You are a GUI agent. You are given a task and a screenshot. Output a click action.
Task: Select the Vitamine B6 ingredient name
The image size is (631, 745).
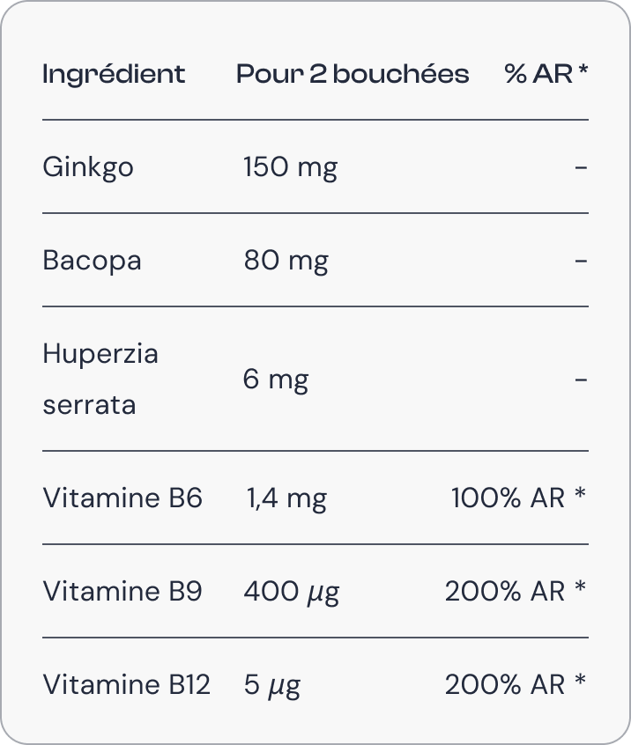(x=122, y=498)
